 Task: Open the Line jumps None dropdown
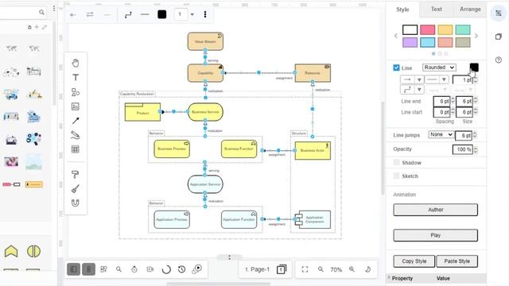[441, 134]
